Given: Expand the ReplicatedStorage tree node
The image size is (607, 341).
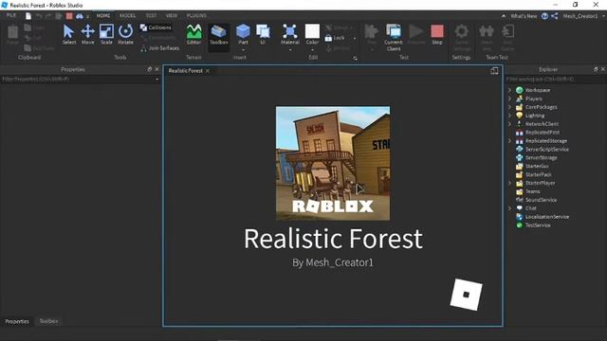Looking at the screenshot, I should click(510, 141).
